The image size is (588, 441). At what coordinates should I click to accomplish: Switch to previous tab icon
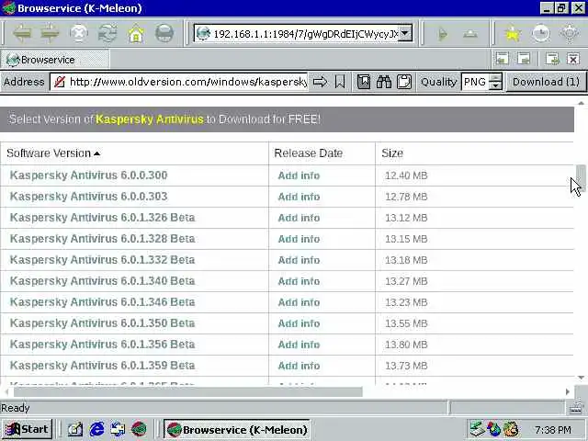(503, 59)
